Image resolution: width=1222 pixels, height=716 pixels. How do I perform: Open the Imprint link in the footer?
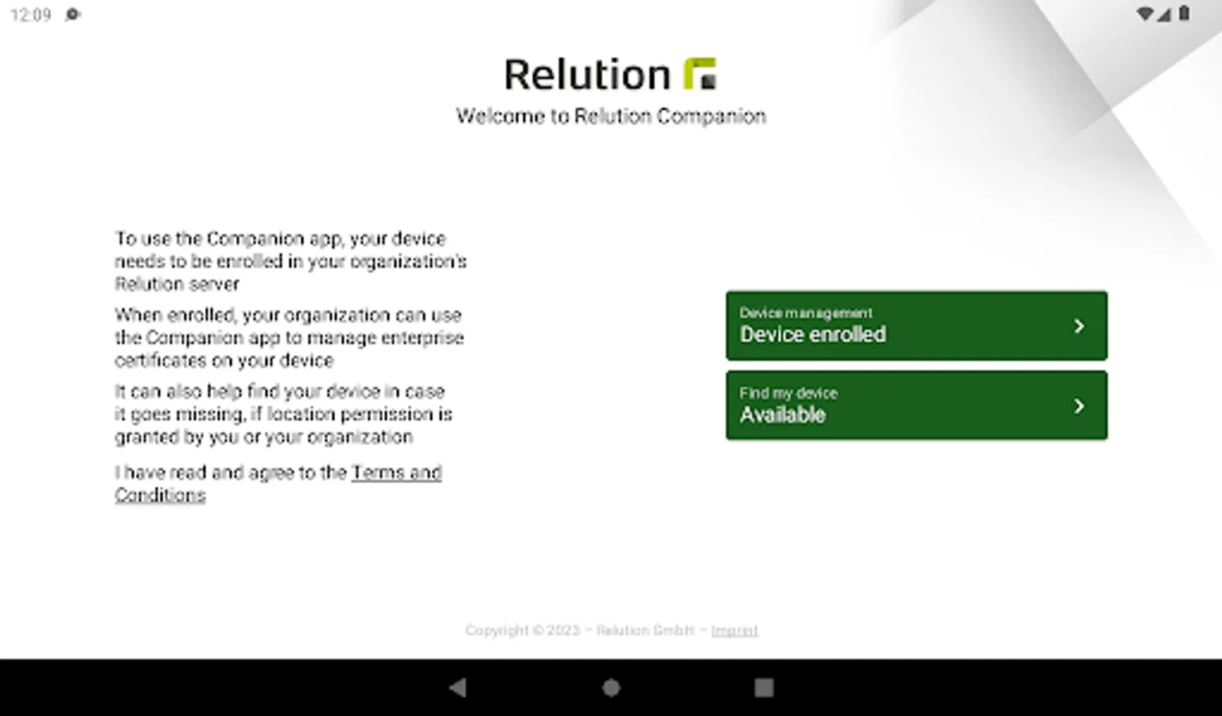pyautogui.click(x=734, y=630)
